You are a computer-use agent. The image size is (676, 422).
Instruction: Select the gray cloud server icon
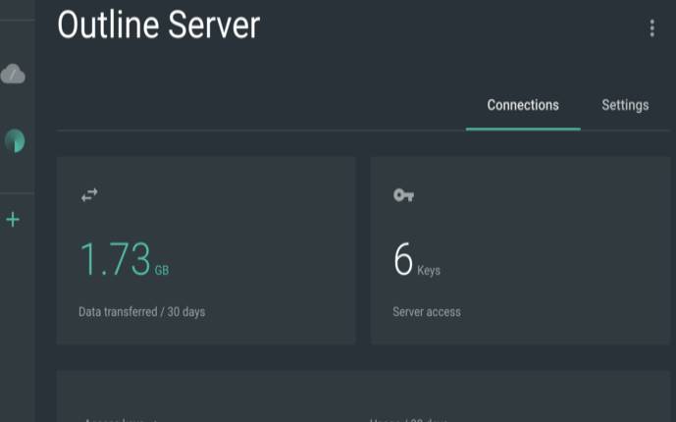[13, 75]
